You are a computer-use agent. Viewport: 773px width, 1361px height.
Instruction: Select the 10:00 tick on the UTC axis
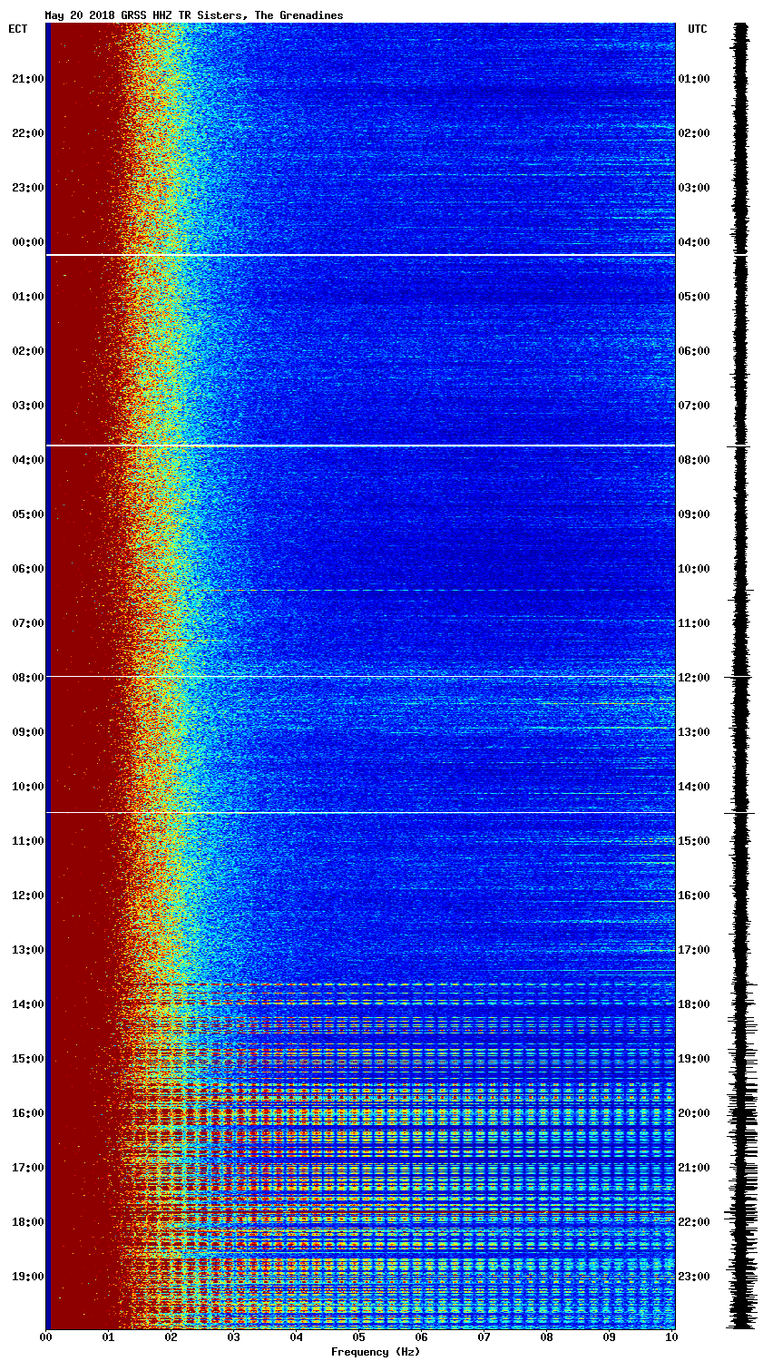pyautogui.click(x=694, y=569)
